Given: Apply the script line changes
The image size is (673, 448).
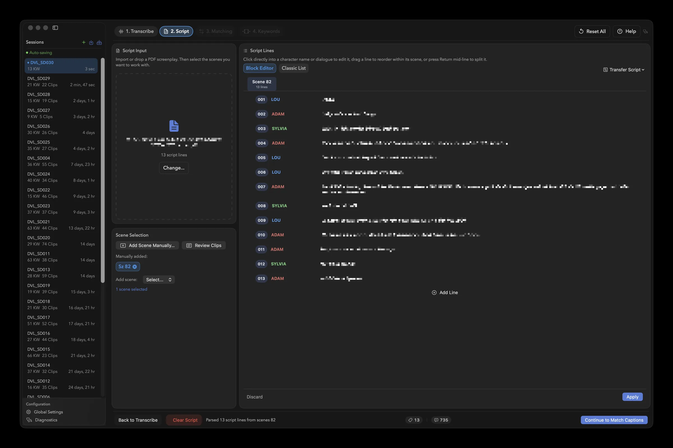Looking at the screenshot, I should pos(632,397).
